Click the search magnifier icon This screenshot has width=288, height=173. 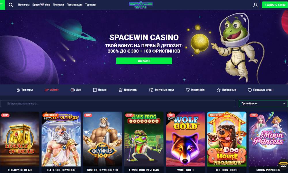click(x=11, y=5)
